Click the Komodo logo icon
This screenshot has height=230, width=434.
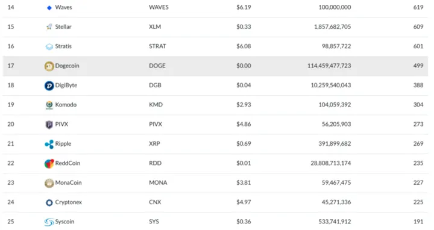49,105
